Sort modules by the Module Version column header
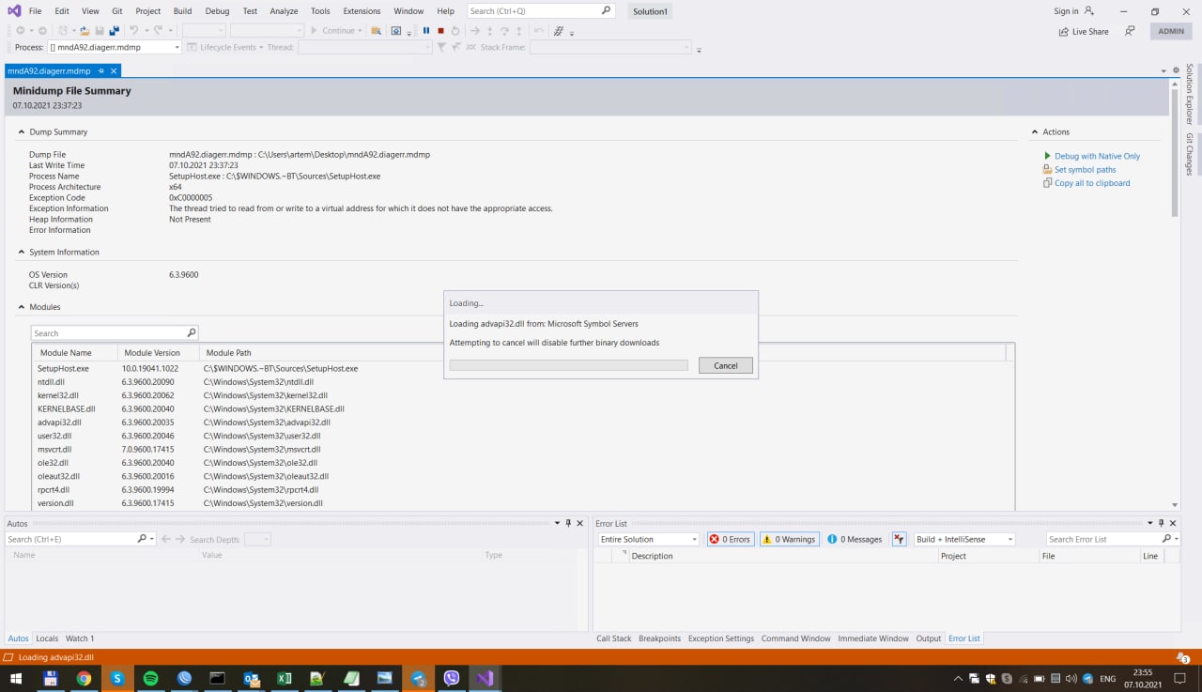 pyautogui.click(x=158, y=353)
